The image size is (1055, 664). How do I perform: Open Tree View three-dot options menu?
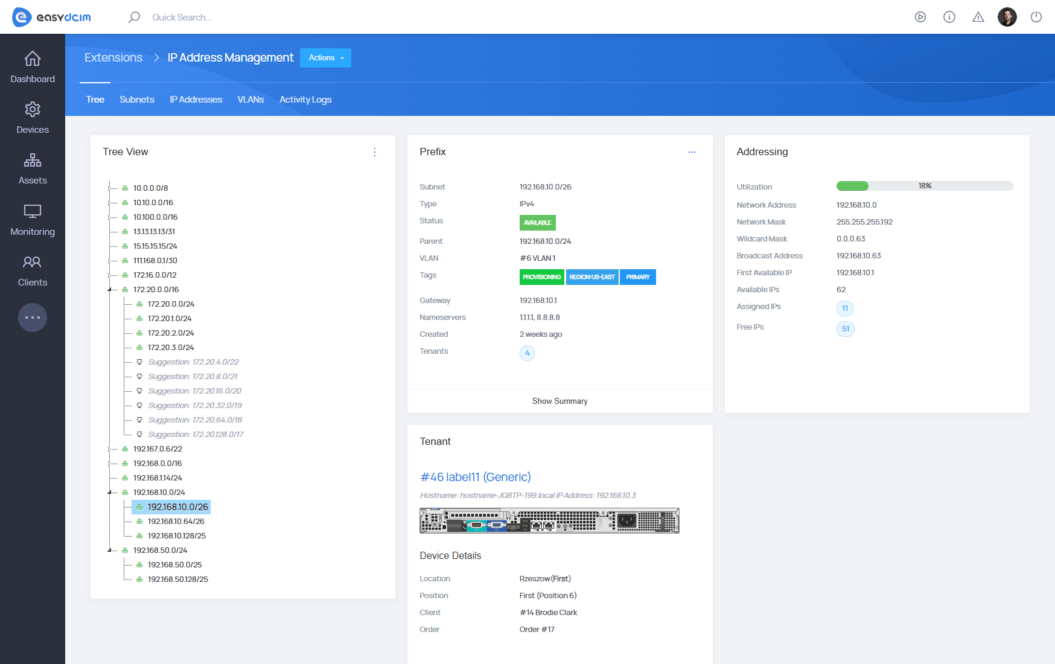[374, 152]
